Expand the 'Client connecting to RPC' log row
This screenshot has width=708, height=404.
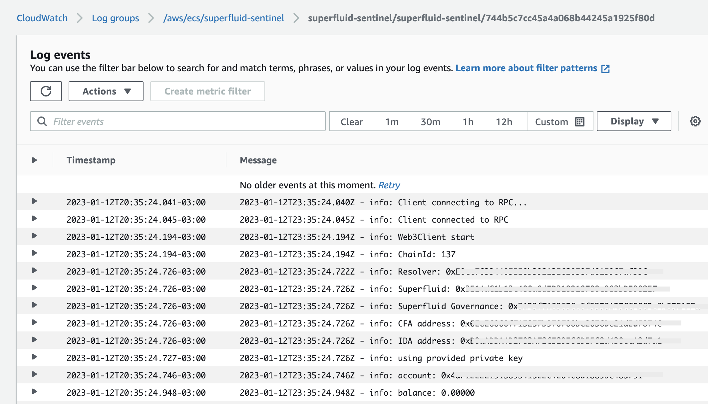coord(34,201)
